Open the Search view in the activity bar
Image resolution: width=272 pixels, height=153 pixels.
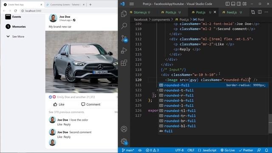pyautogui.click(x=124, y=26)
